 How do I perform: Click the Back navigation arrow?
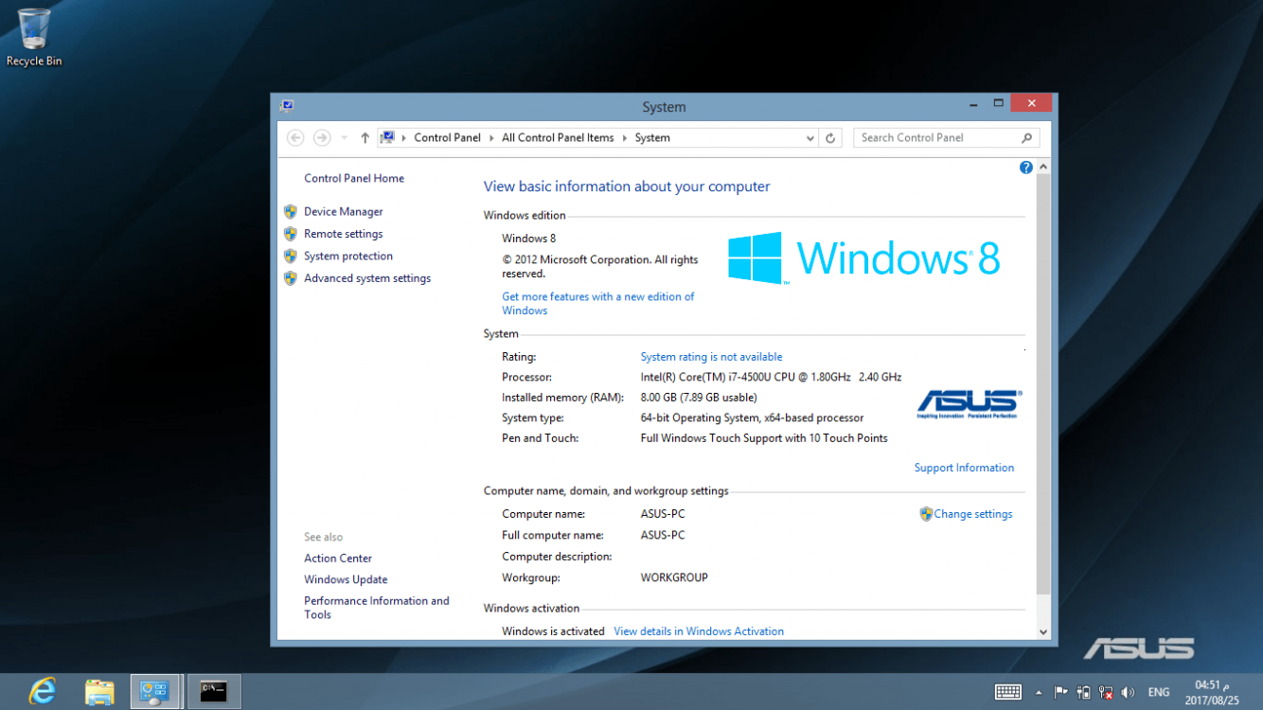click(295, 138)
